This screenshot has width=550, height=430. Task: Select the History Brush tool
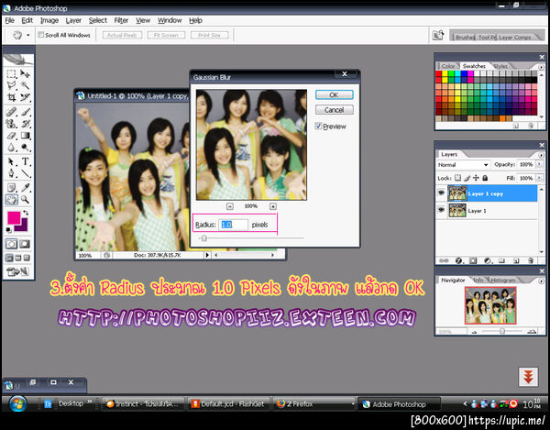pyautogui.click(x=25, y=124)
